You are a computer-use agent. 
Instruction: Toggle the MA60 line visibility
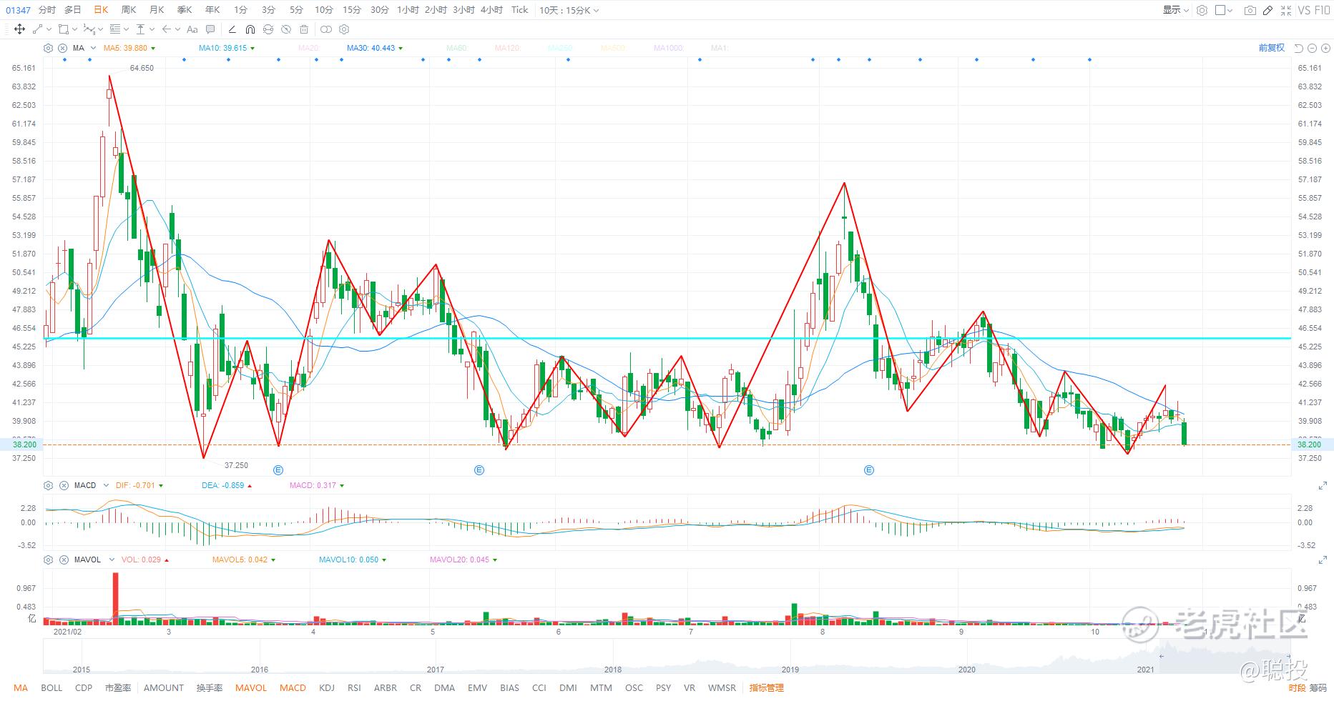coord(456,48)
